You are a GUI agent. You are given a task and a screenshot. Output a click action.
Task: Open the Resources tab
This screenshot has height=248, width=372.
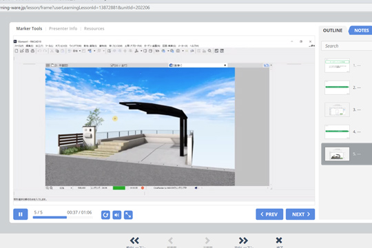(94, 28)
